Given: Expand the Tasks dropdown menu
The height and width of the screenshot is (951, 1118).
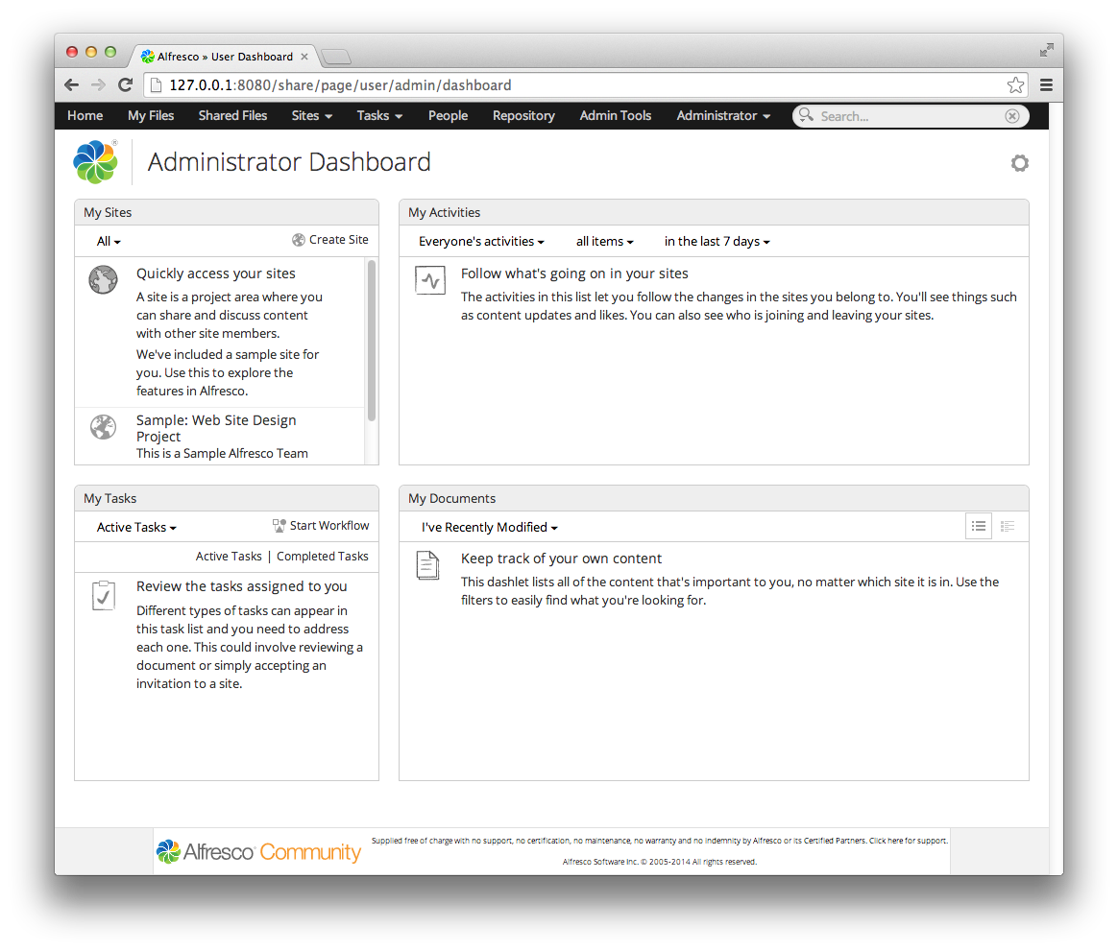Looking at the screenshot, I should coord(379,115).
